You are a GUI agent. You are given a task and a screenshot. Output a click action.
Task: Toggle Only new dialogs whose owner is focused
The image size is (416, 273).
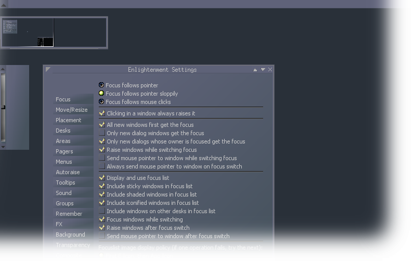(x=102, y=141)
